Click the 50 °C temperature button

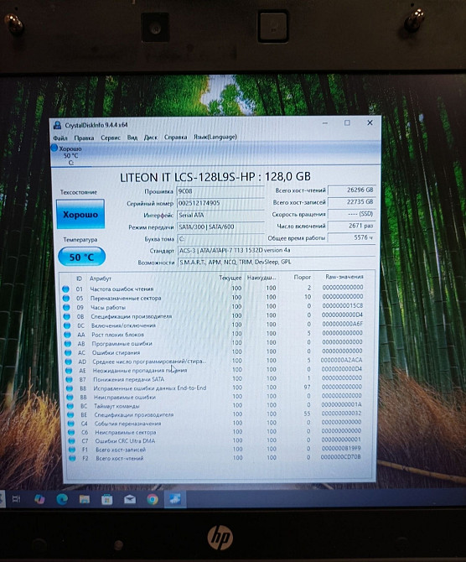click(x=81, y=257)
